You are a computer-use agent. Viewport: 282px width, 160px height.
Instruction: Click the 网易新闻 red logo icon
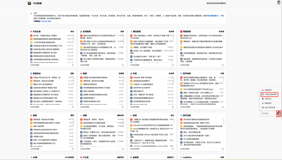tap(181, 32)
